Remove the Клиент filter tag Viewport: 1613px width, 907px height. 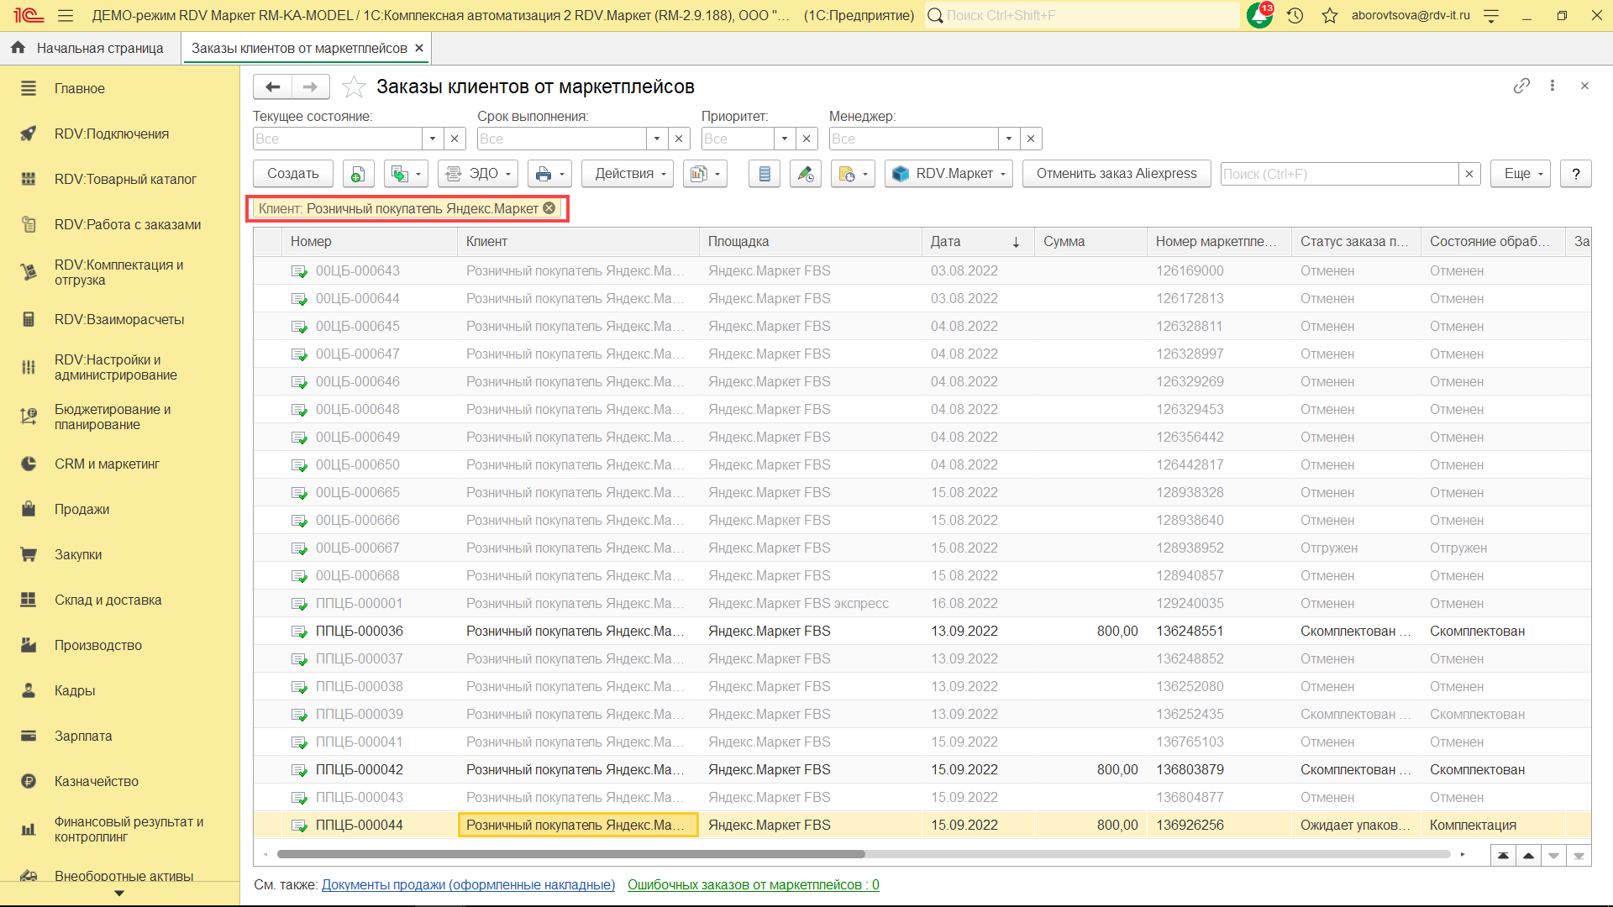549,208
